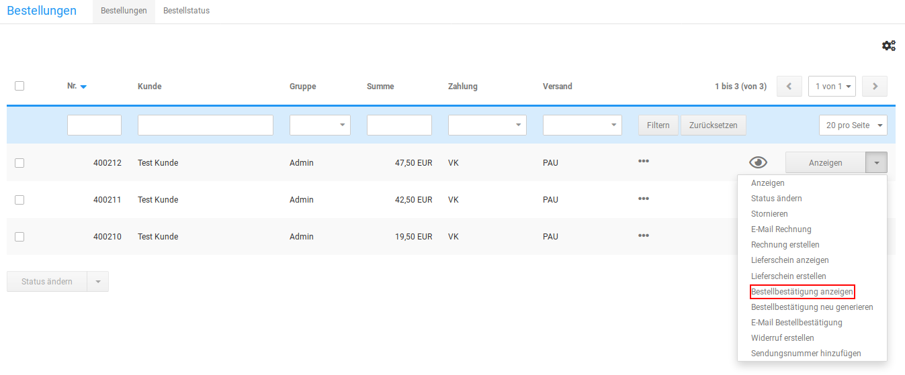Click the Kunde filter input field
This screenshot has width=905, height=375.
[205, 125]
